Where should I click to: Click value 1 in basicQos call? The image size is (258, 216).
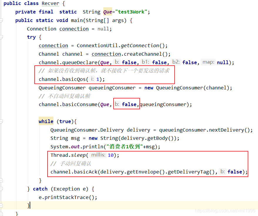coord(98,79)
